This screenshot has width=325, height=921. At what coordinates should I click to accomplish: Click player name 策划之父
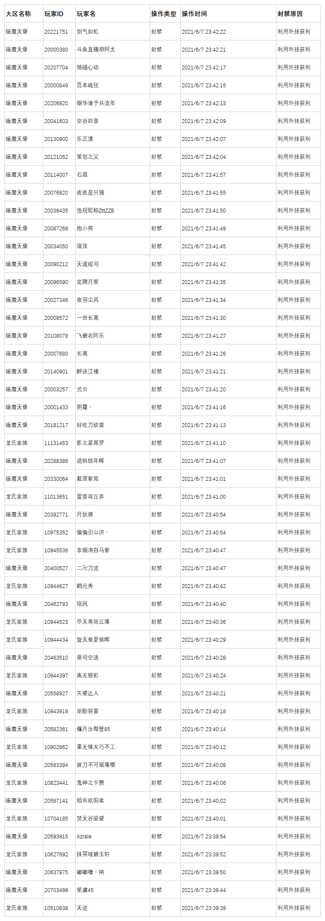click(x=88, y=157)
